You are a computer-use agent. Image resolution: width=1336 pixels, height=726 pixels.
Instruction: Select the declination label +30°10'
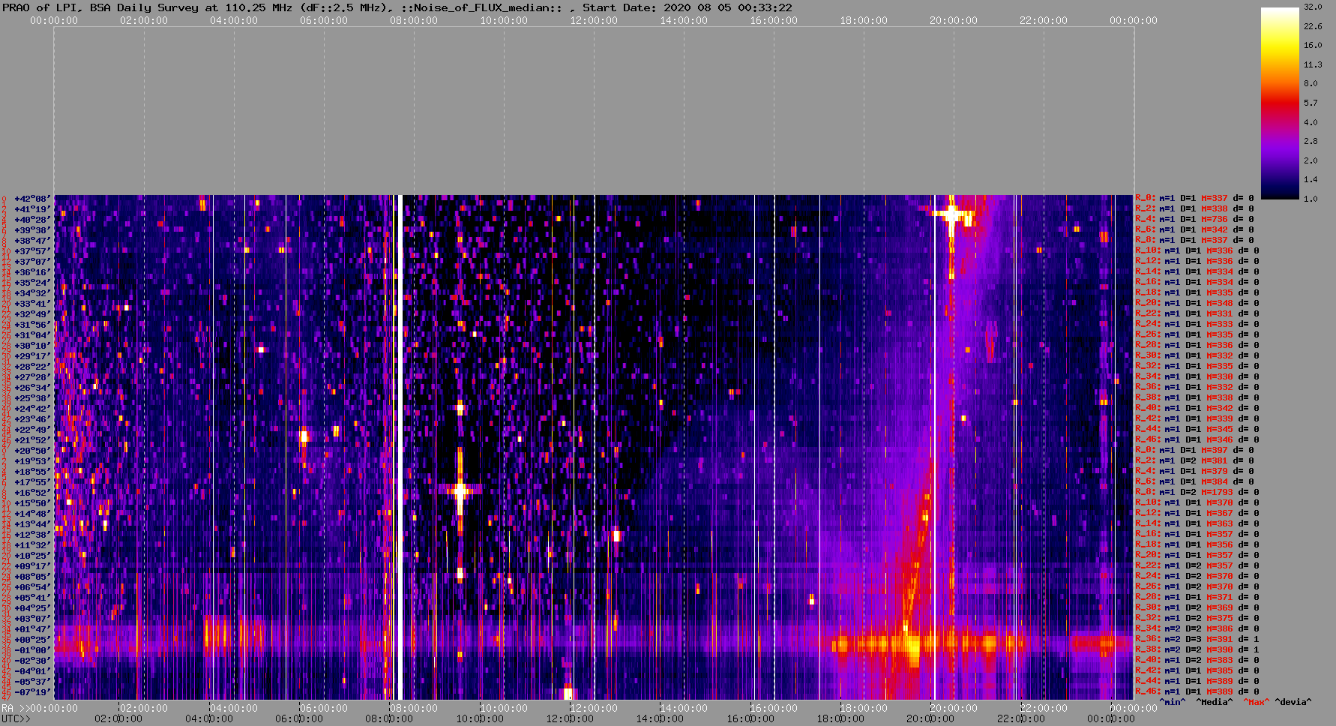[32, 346]
